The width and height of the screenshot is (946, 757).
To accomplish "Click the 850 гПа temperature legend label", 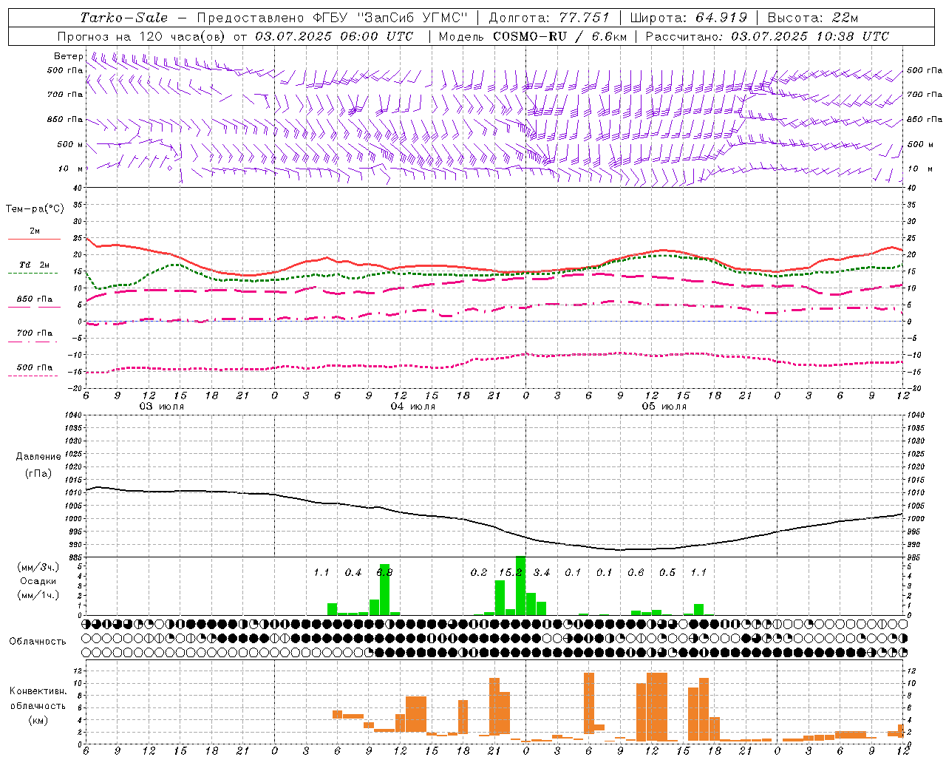I will [x=35, y=299].
